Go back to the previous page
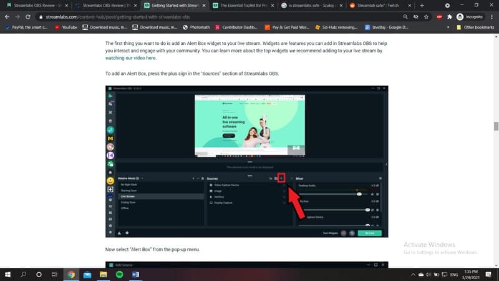499x281 pixels. 7,17
